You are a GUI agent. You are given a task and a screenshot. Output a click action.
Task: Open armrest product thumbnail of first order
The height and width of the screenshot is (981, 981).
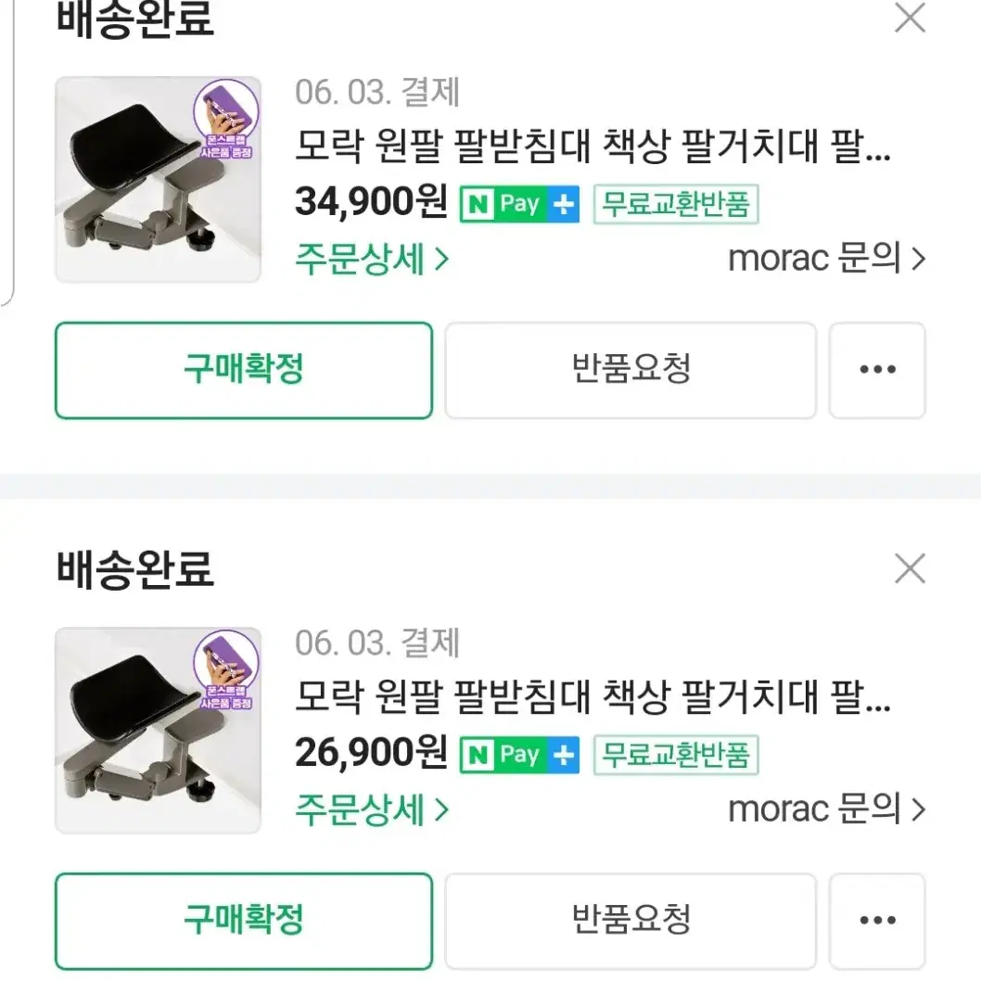pyautogui.click(x=159, y=180)
